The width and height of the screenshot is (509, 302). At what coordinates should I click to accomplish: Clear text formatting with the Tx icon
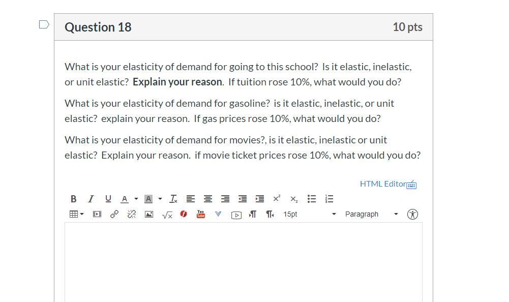[172, 198]
